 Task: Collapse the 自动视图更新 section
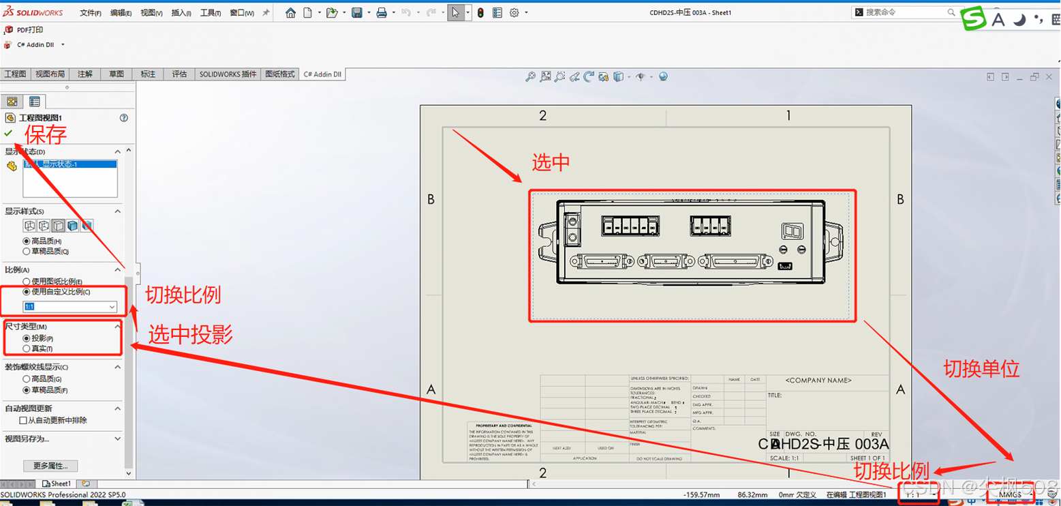point(118,408)
